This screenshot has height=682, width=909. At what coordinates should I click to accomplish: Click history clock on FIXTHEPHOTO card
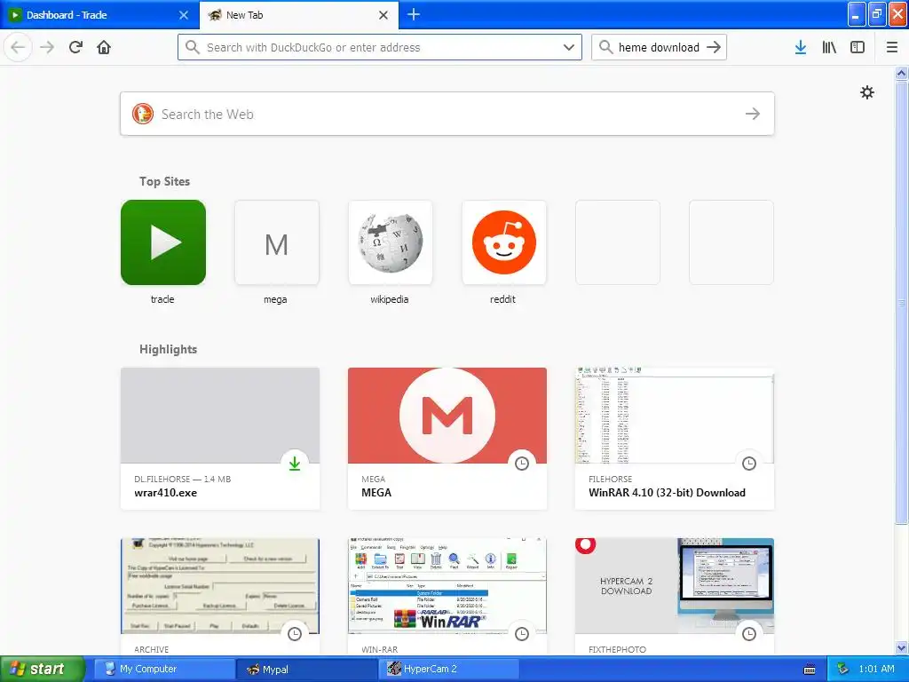coord(749,634)
